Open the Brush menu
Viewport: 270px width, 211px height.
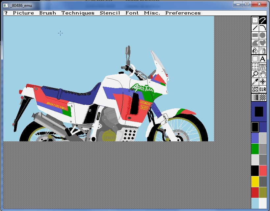(x=47, y=13)
